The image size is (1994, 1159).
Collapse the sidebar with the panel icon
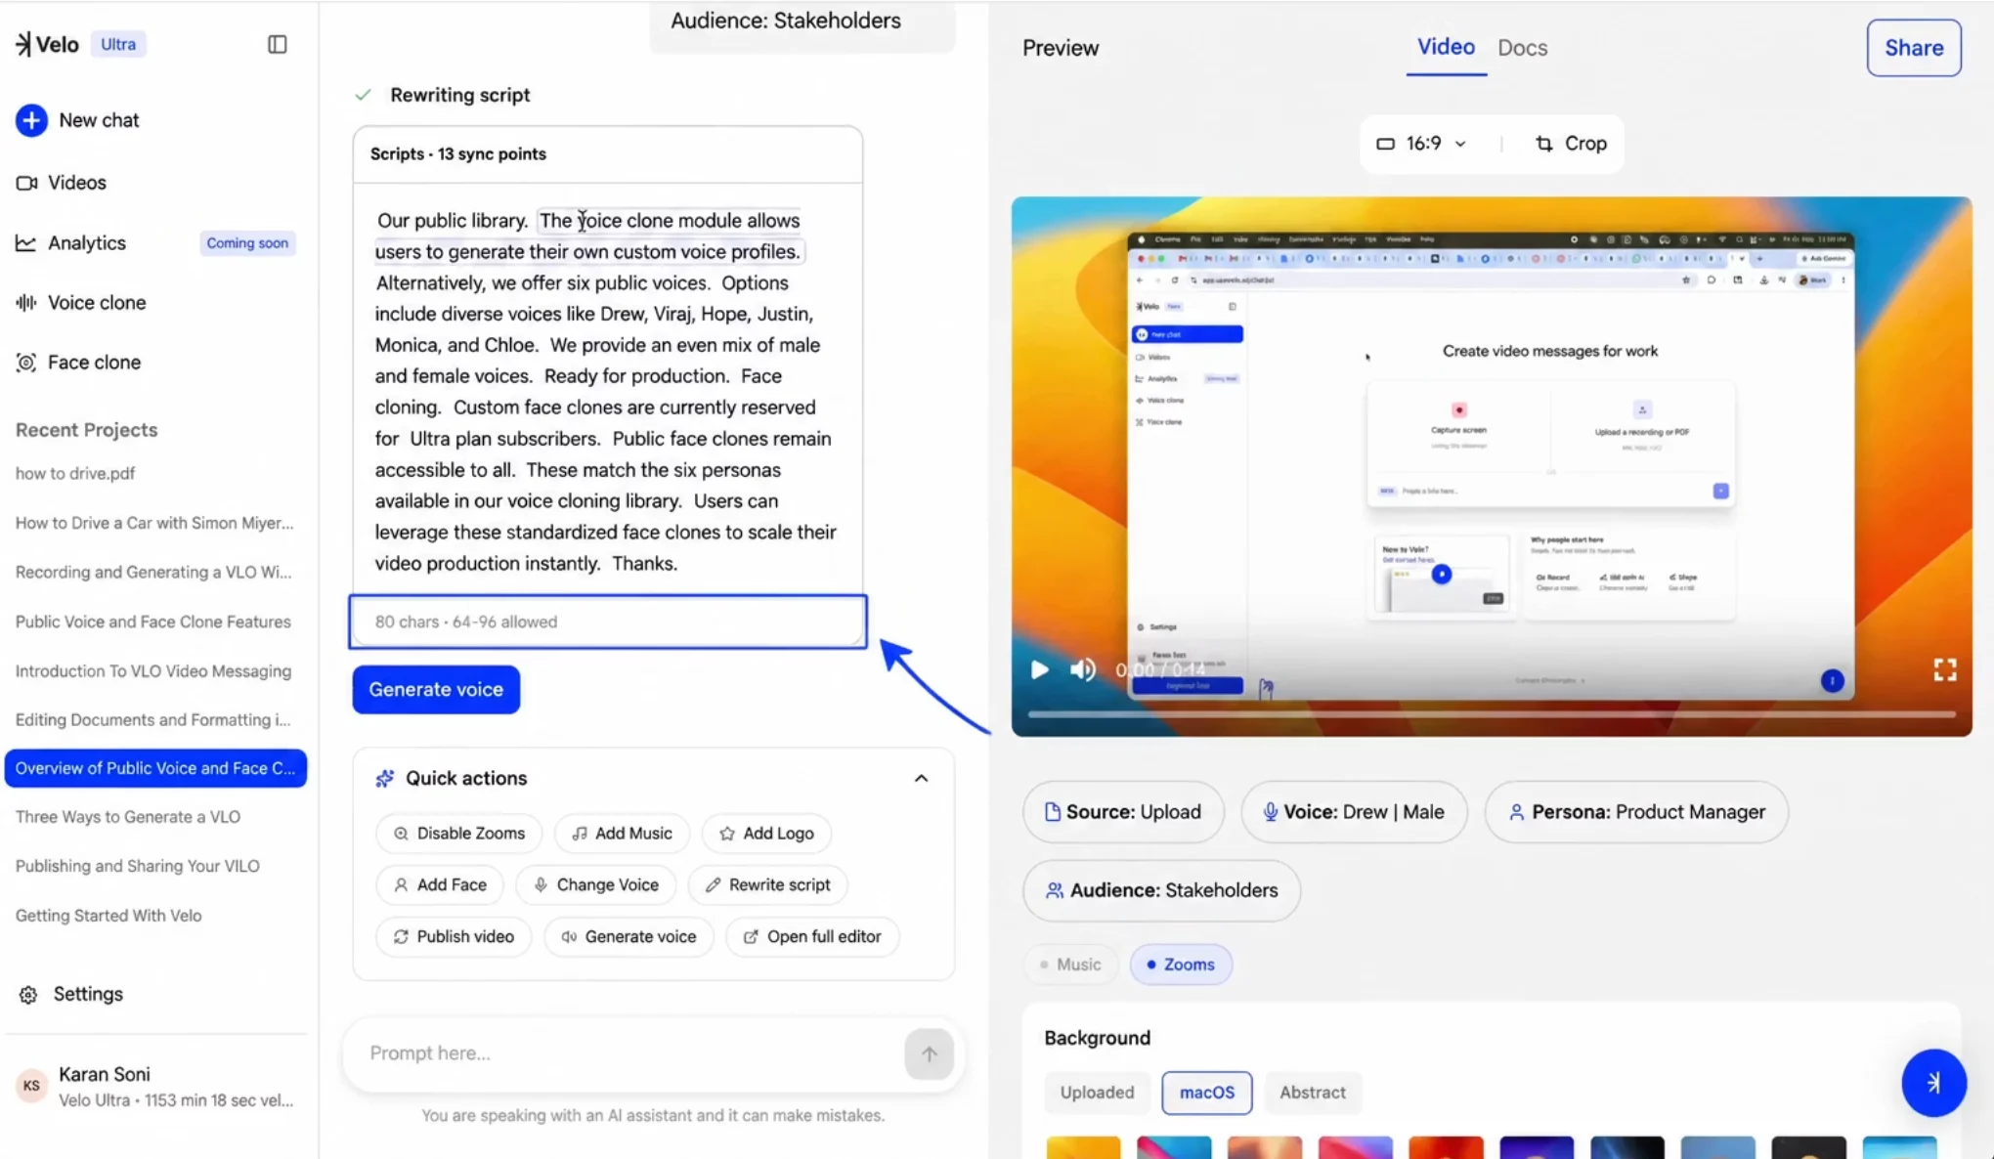pyautogui.click(x=278, y=44)
